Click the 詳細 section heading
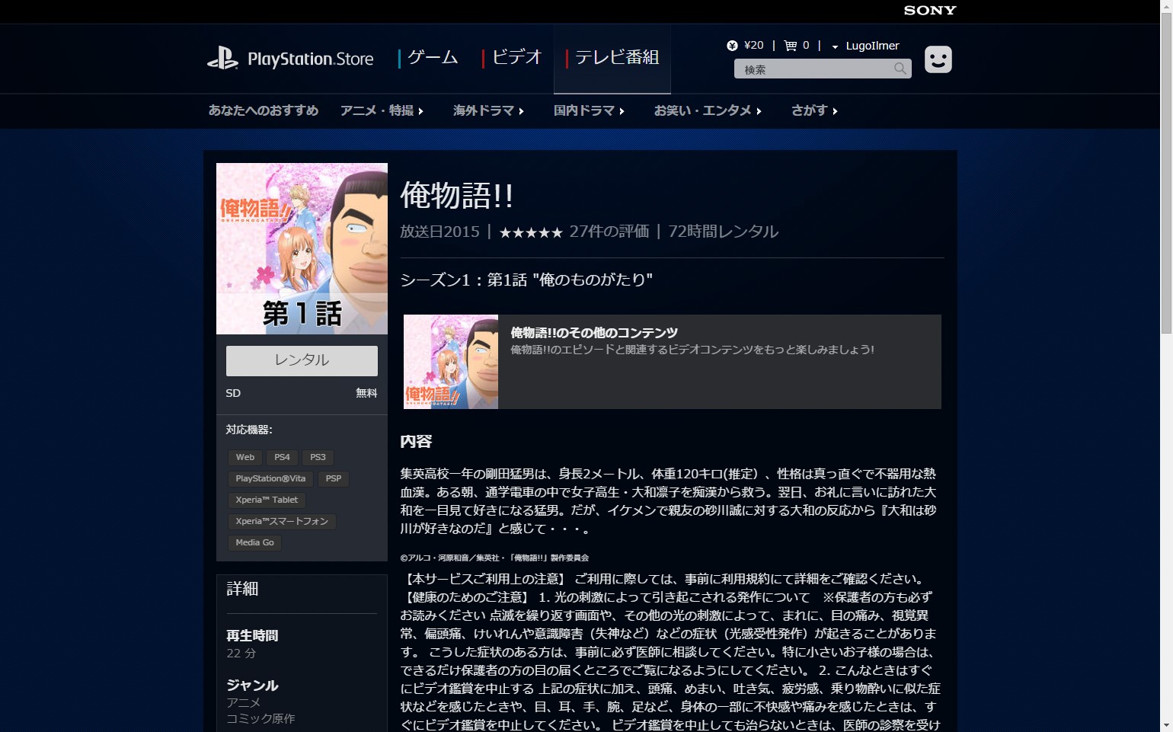 (x=242, y=589)
